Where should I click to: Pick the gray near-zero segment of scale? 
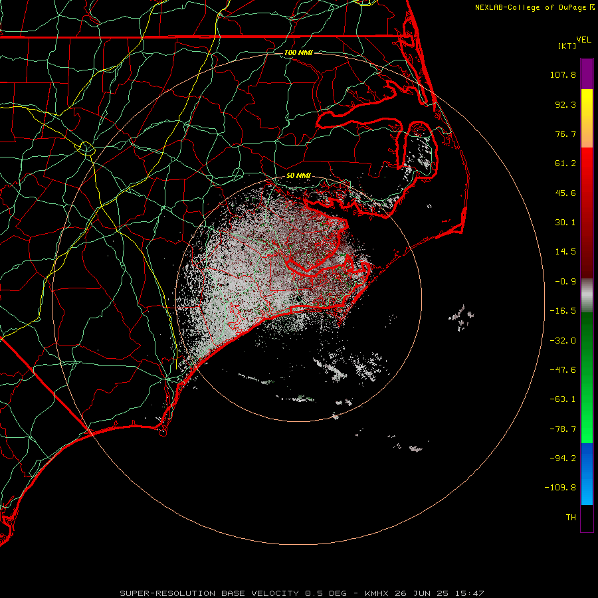[587, 295]
